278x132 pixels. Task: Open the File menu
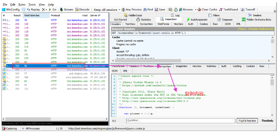pyautogui.click(x=5, y=5)
